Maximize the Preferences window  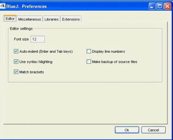point(160,6)
